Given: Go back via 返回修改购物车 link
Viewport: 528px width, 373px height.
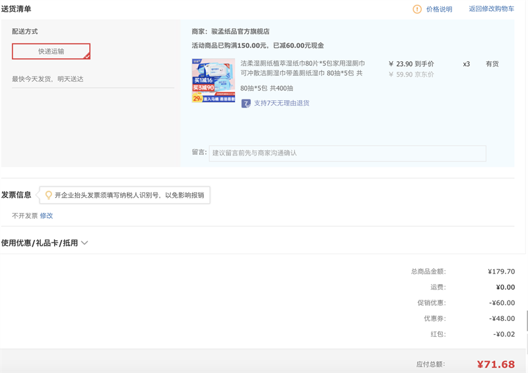Looking at the screenshot, I should click(491, 9).
